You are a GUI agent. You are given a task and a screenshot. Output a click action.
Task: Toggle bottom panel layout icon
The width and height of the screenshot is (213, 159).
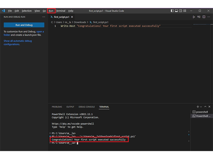176,11
